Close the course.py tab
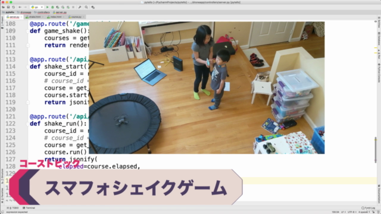Viewport: 381px width, 214px height. point(83,17)
